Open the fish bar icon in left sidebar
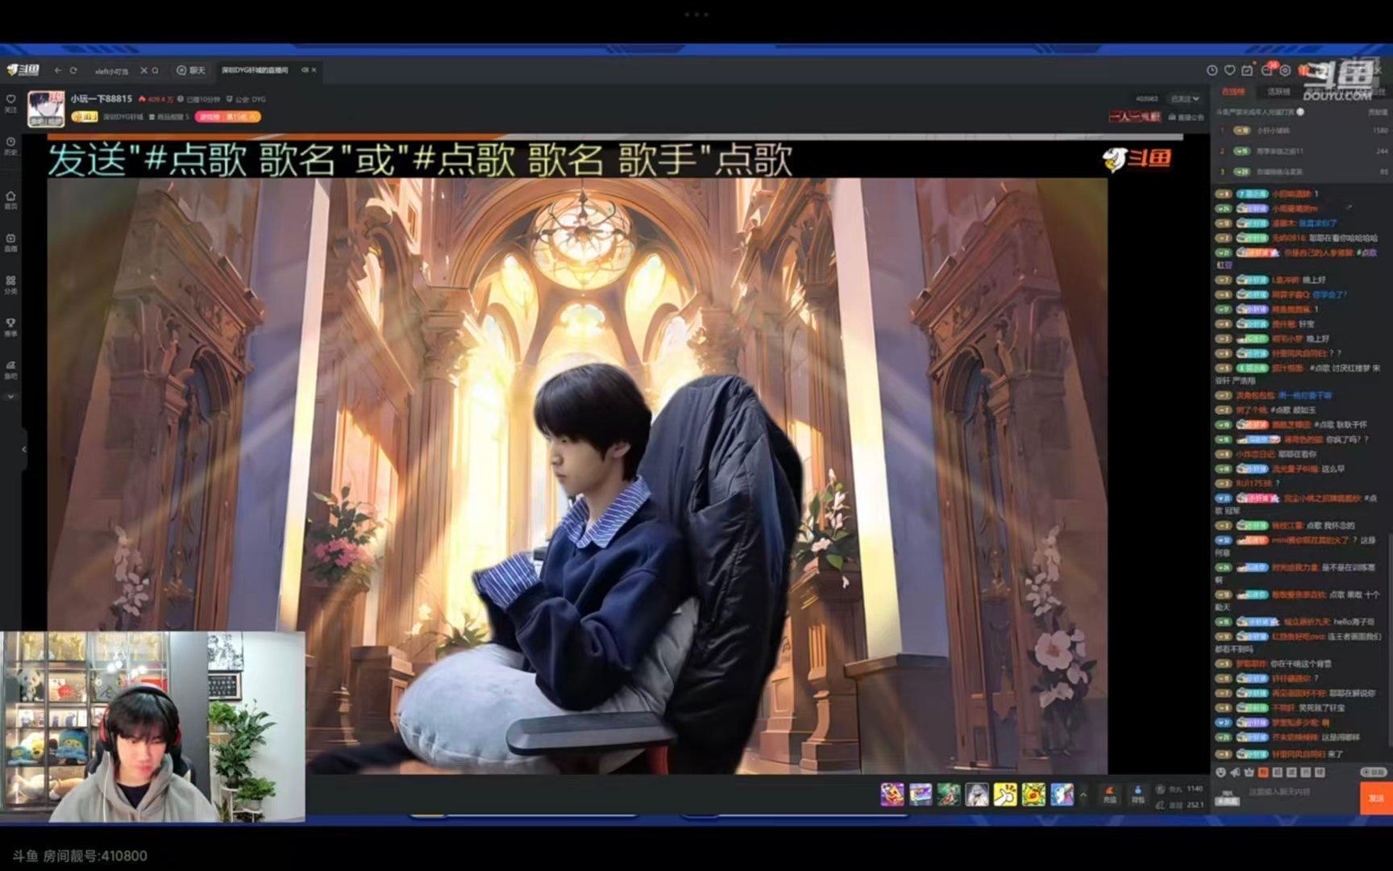The width and height of the screenshot is (1393, 871). coord(10,369)
